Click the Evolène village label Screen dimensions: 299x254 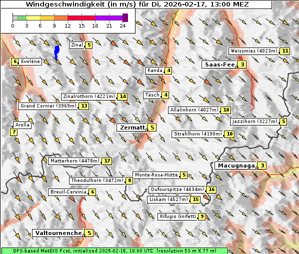point(30,61)
